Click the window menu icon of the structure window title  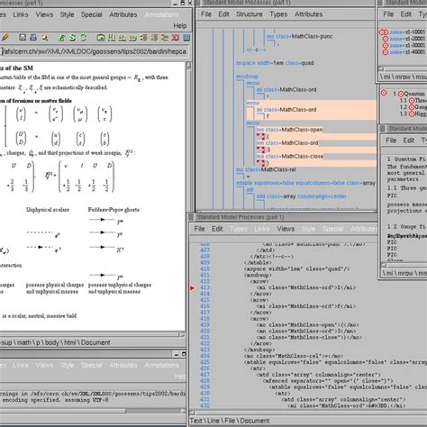[197, 3]
